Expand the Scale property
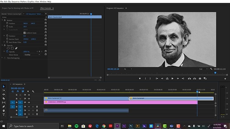 point(4,26)
